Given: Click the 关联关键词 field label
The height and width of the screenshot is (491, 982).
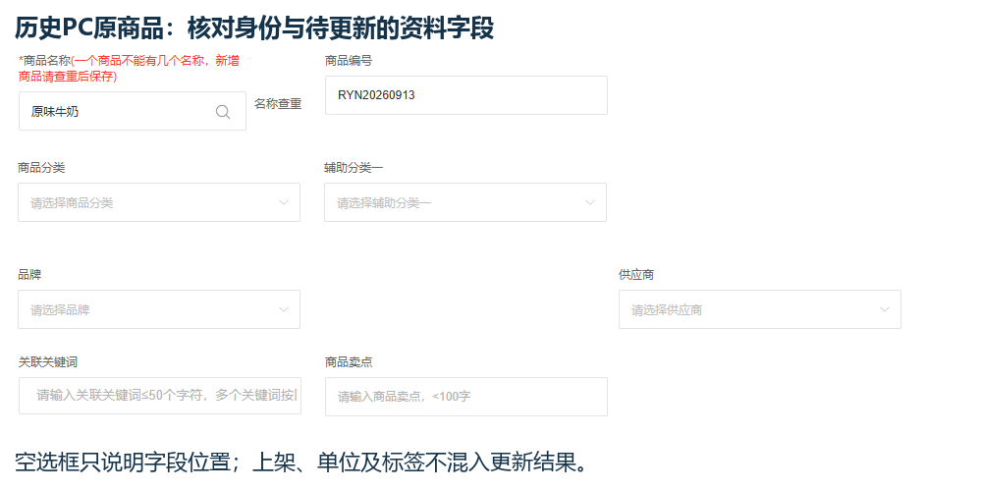Looking at the screenshot, I should [47, 362].
